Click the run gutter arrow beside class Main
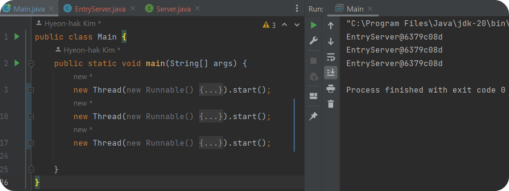509x191 pixels. pos(17,37)
